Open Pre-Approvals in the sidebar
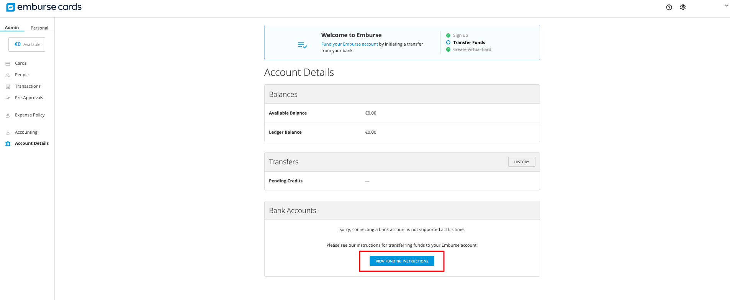 (x=29, y=98)
